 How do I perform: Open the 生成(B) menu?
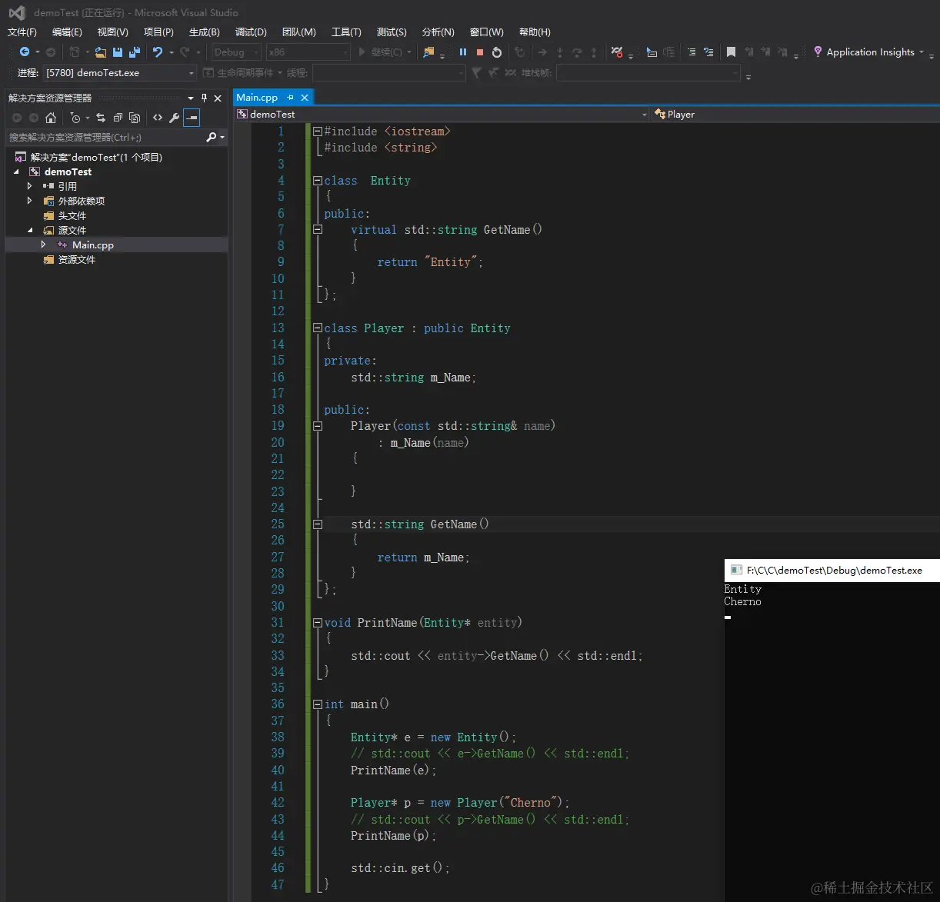[x=204, y=32]
